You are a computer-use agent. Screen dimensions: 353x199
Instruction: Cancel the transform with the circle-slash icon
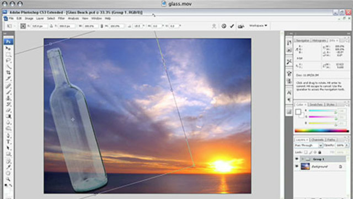click(223, 26)
